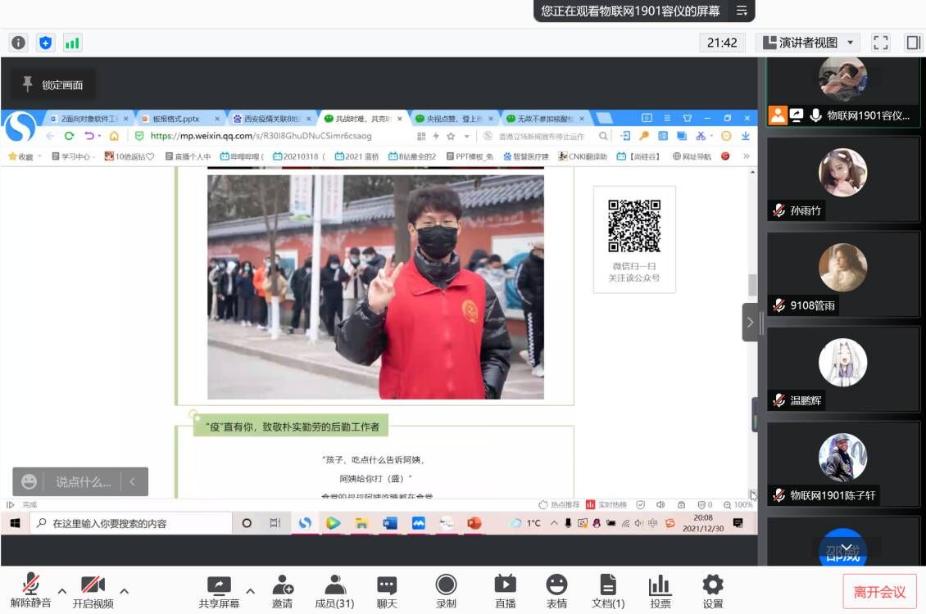Select the 物联网1901陈子轩 participant tile
Image resolution: width=926 pixels, height=614 pixels.
click(843, 464)
